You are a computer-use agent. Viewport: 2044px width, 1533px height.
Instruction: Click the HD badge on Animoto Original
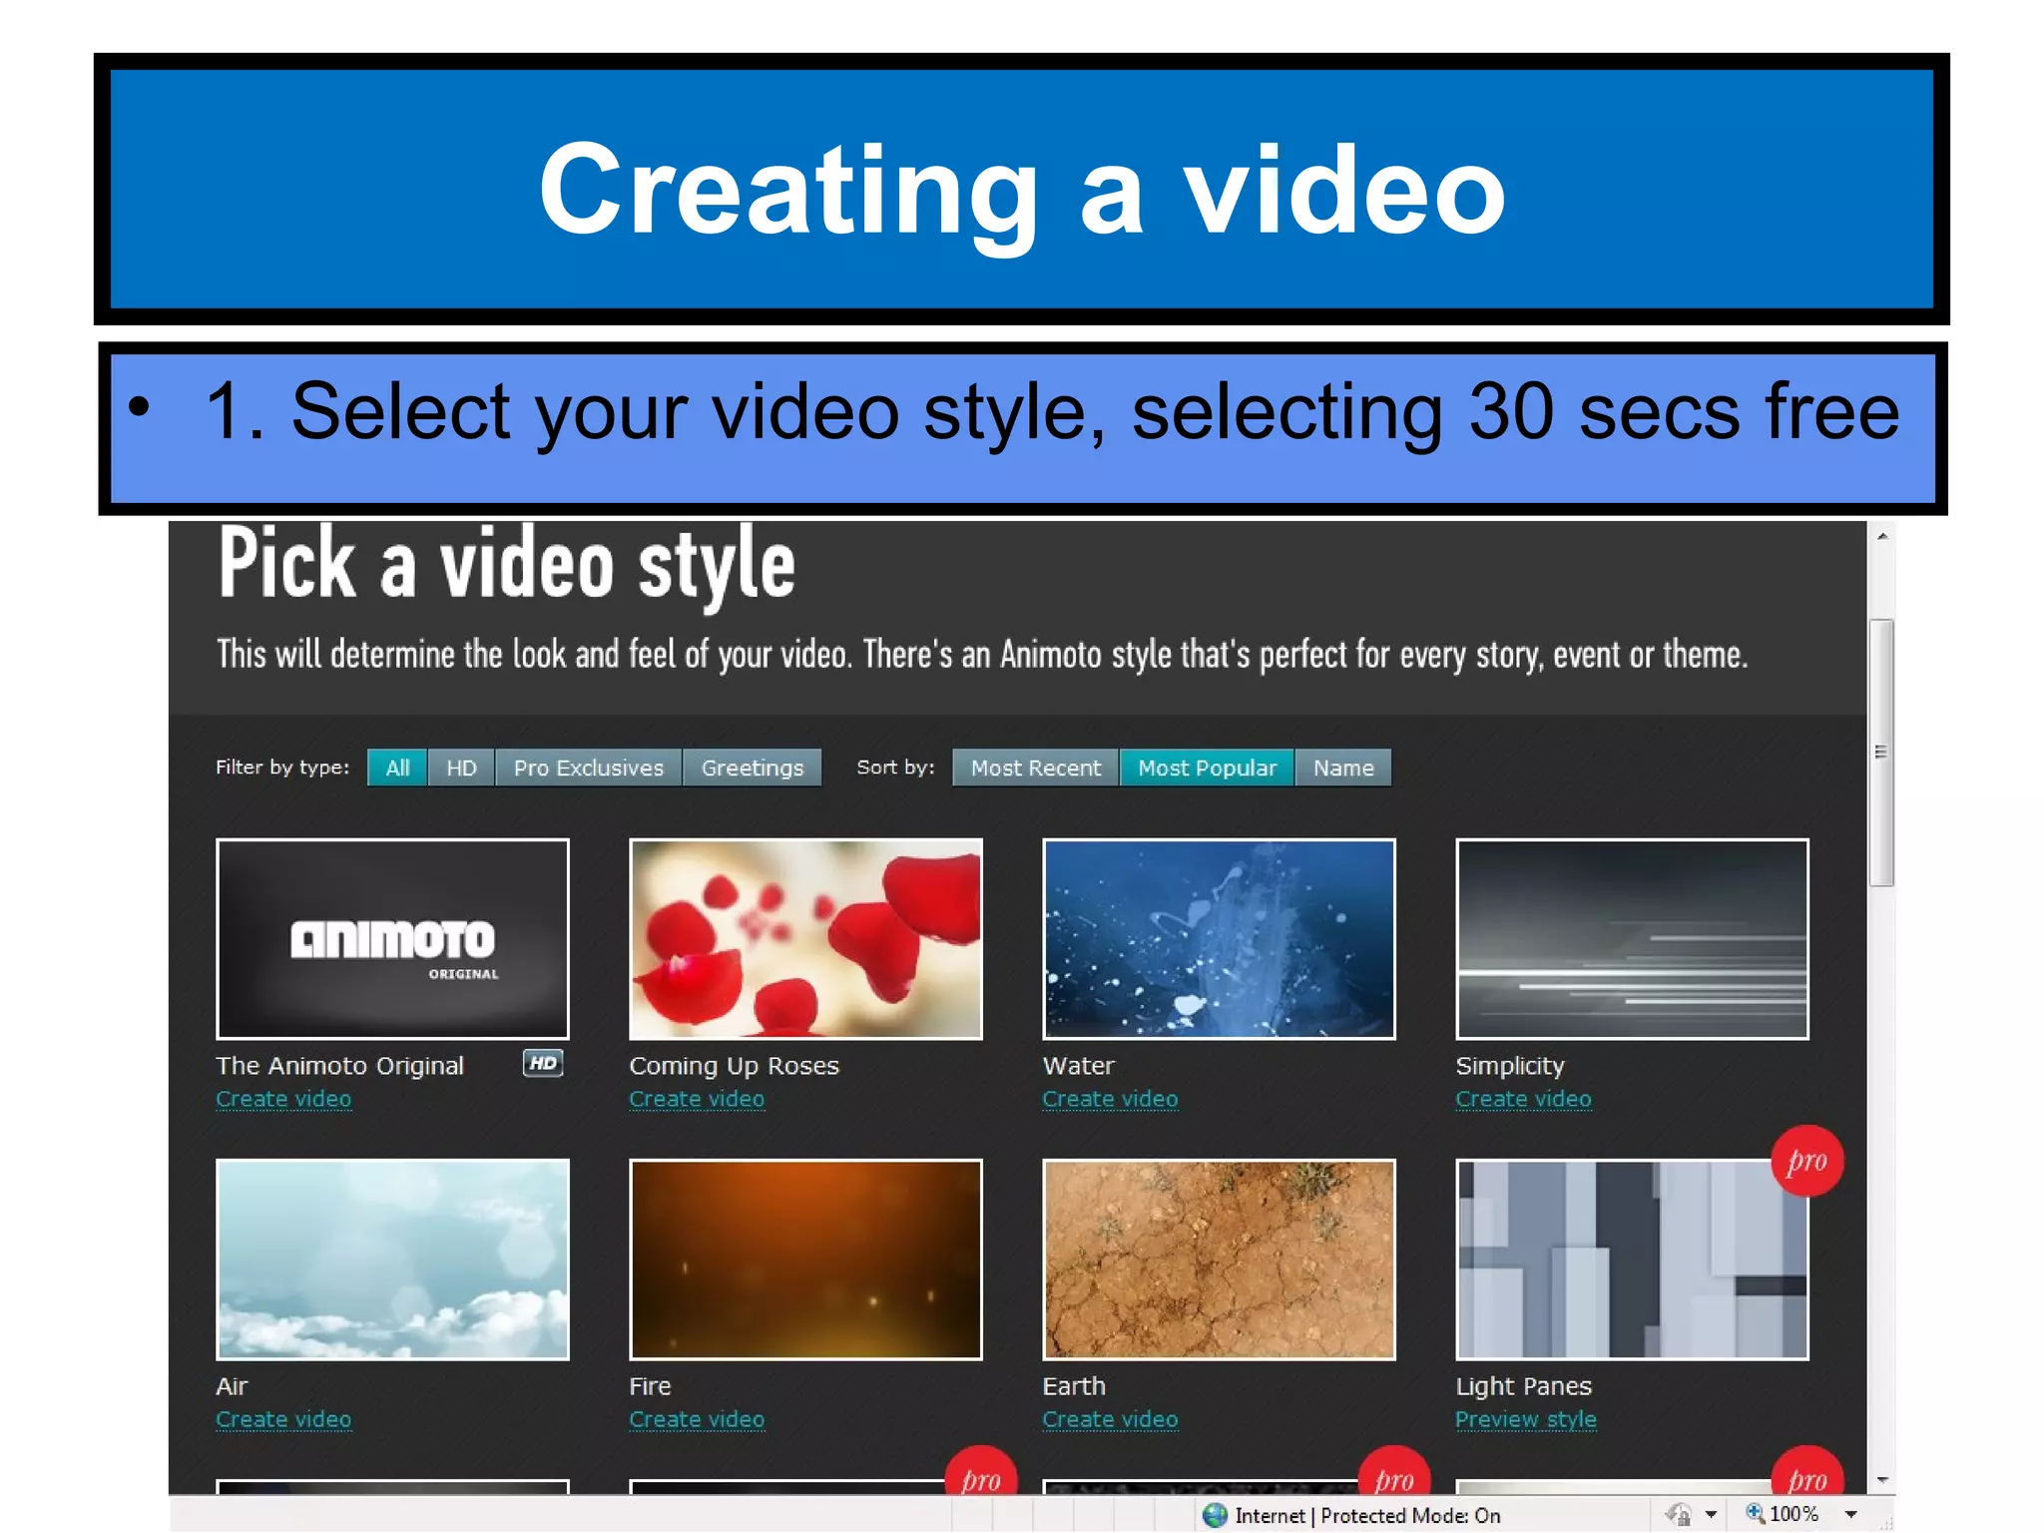coord(543,1063)
